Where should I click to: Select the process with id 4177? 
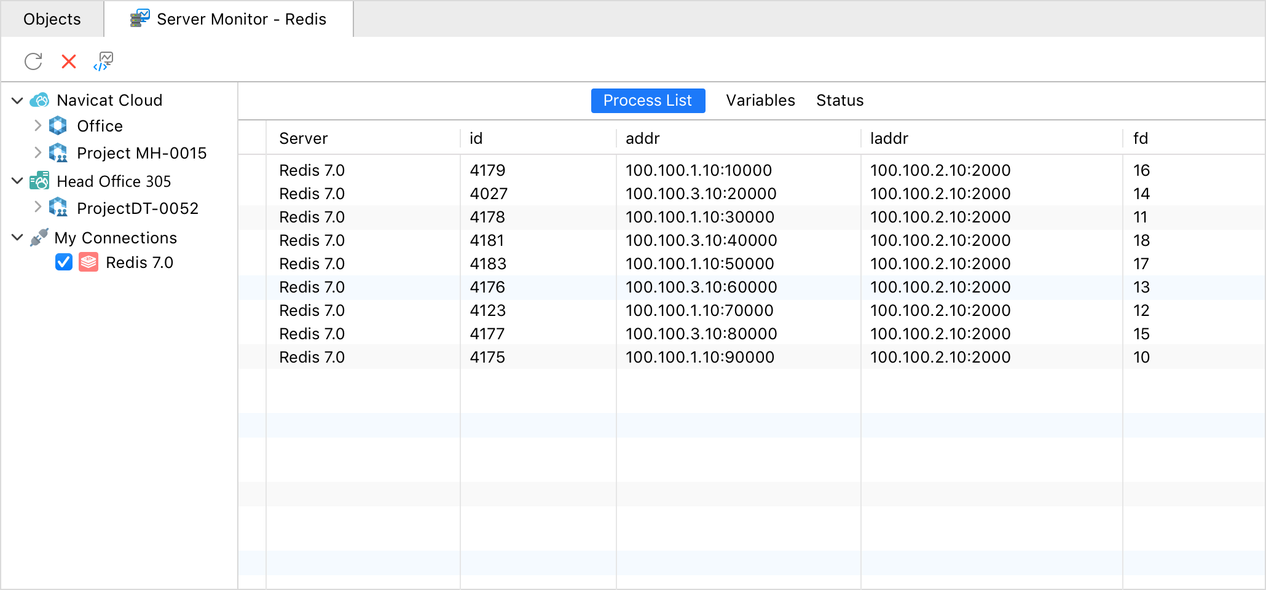(487, 334)
